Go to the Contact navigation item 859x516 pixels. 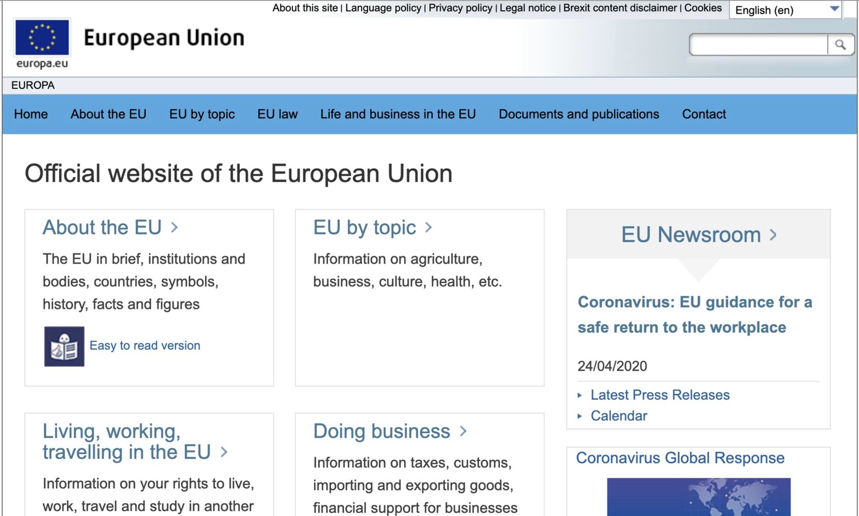[x=704, y=114]
